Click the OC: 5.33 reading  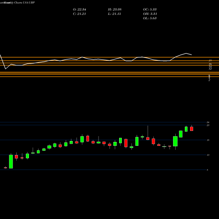point(150,10)
